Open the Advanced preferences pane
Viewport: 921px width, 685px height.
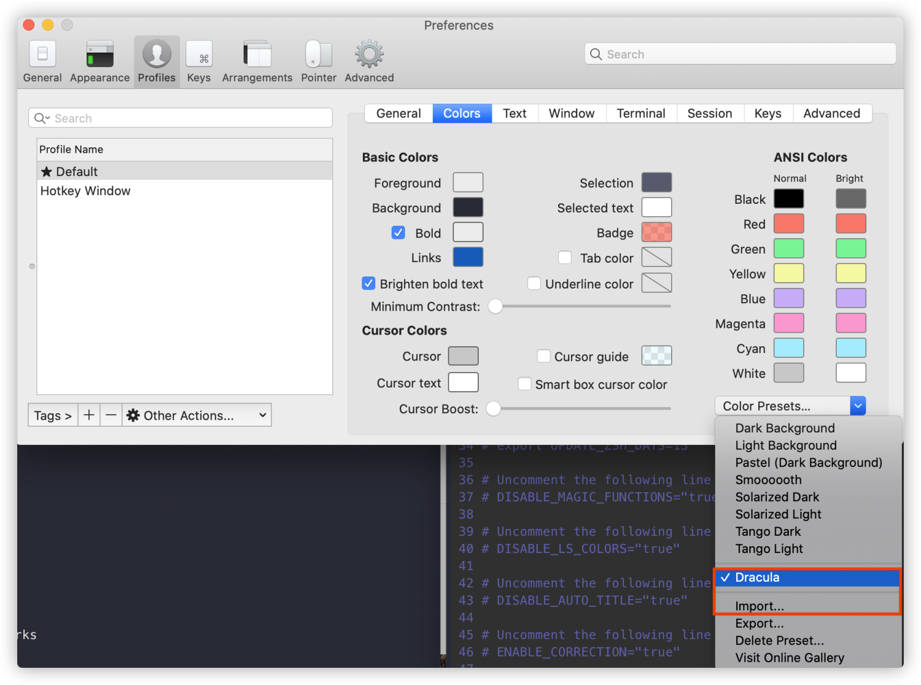[368, 60]
